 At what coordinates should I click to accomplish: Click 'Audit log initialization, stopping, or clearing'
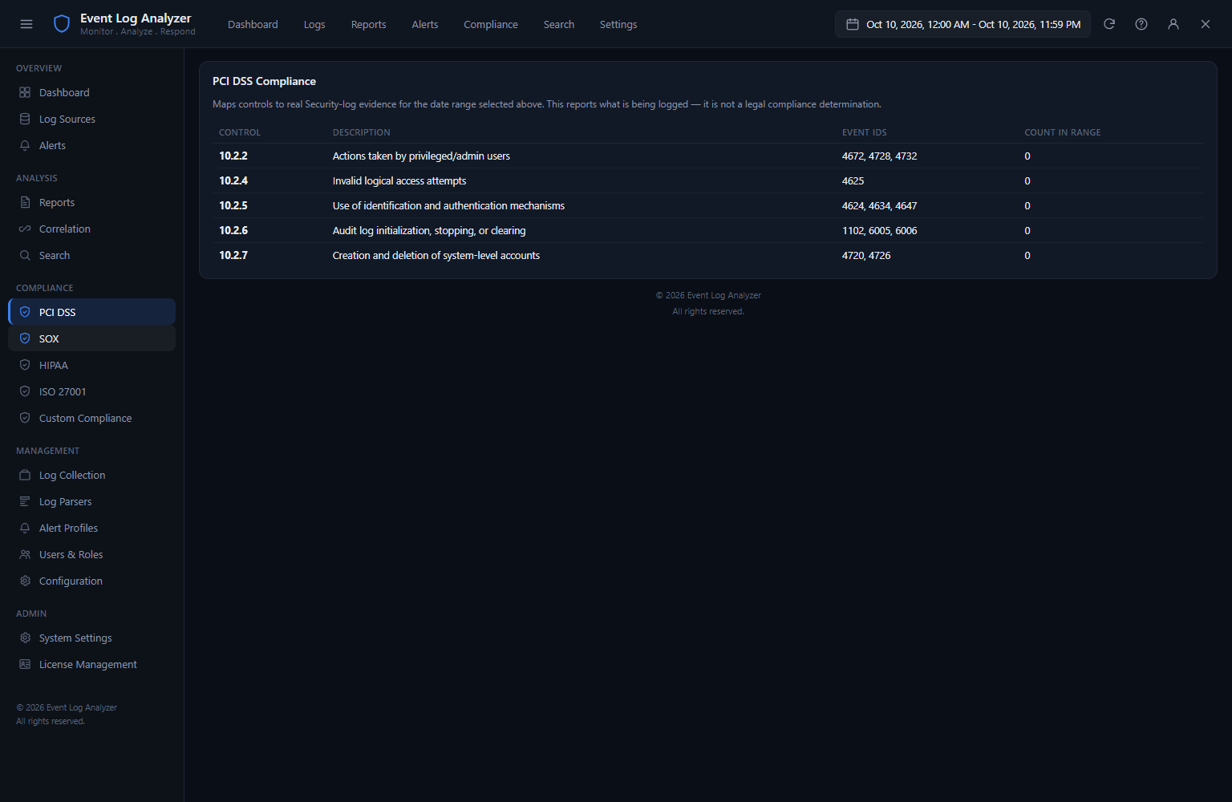[429, 230]
